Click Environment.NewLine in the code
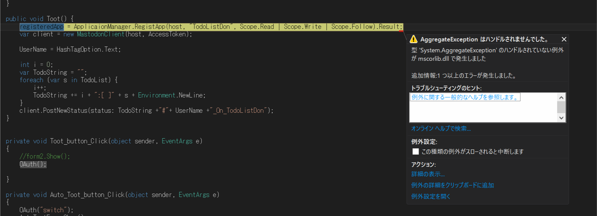597x216 pixels. pos(171,95)
